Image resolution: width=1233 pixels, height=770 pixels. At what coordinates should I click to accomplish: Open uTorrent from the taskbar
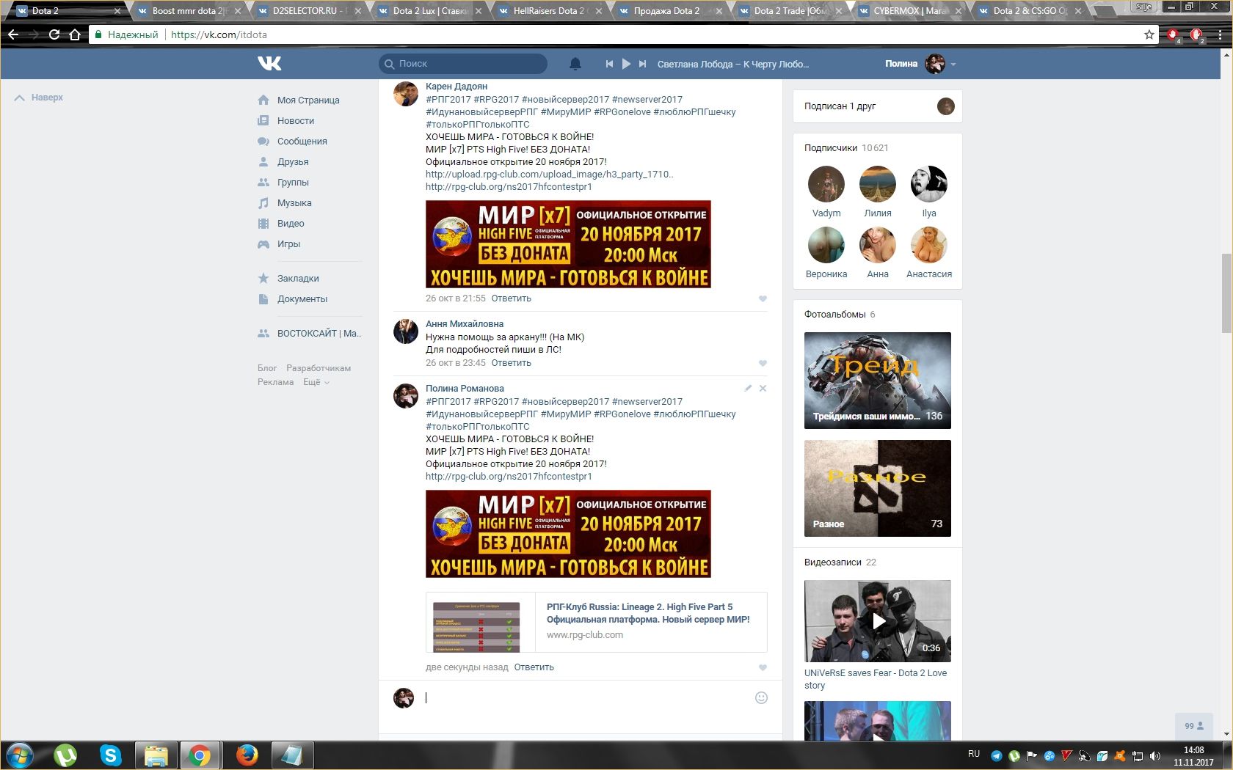(x=65, y=755)
